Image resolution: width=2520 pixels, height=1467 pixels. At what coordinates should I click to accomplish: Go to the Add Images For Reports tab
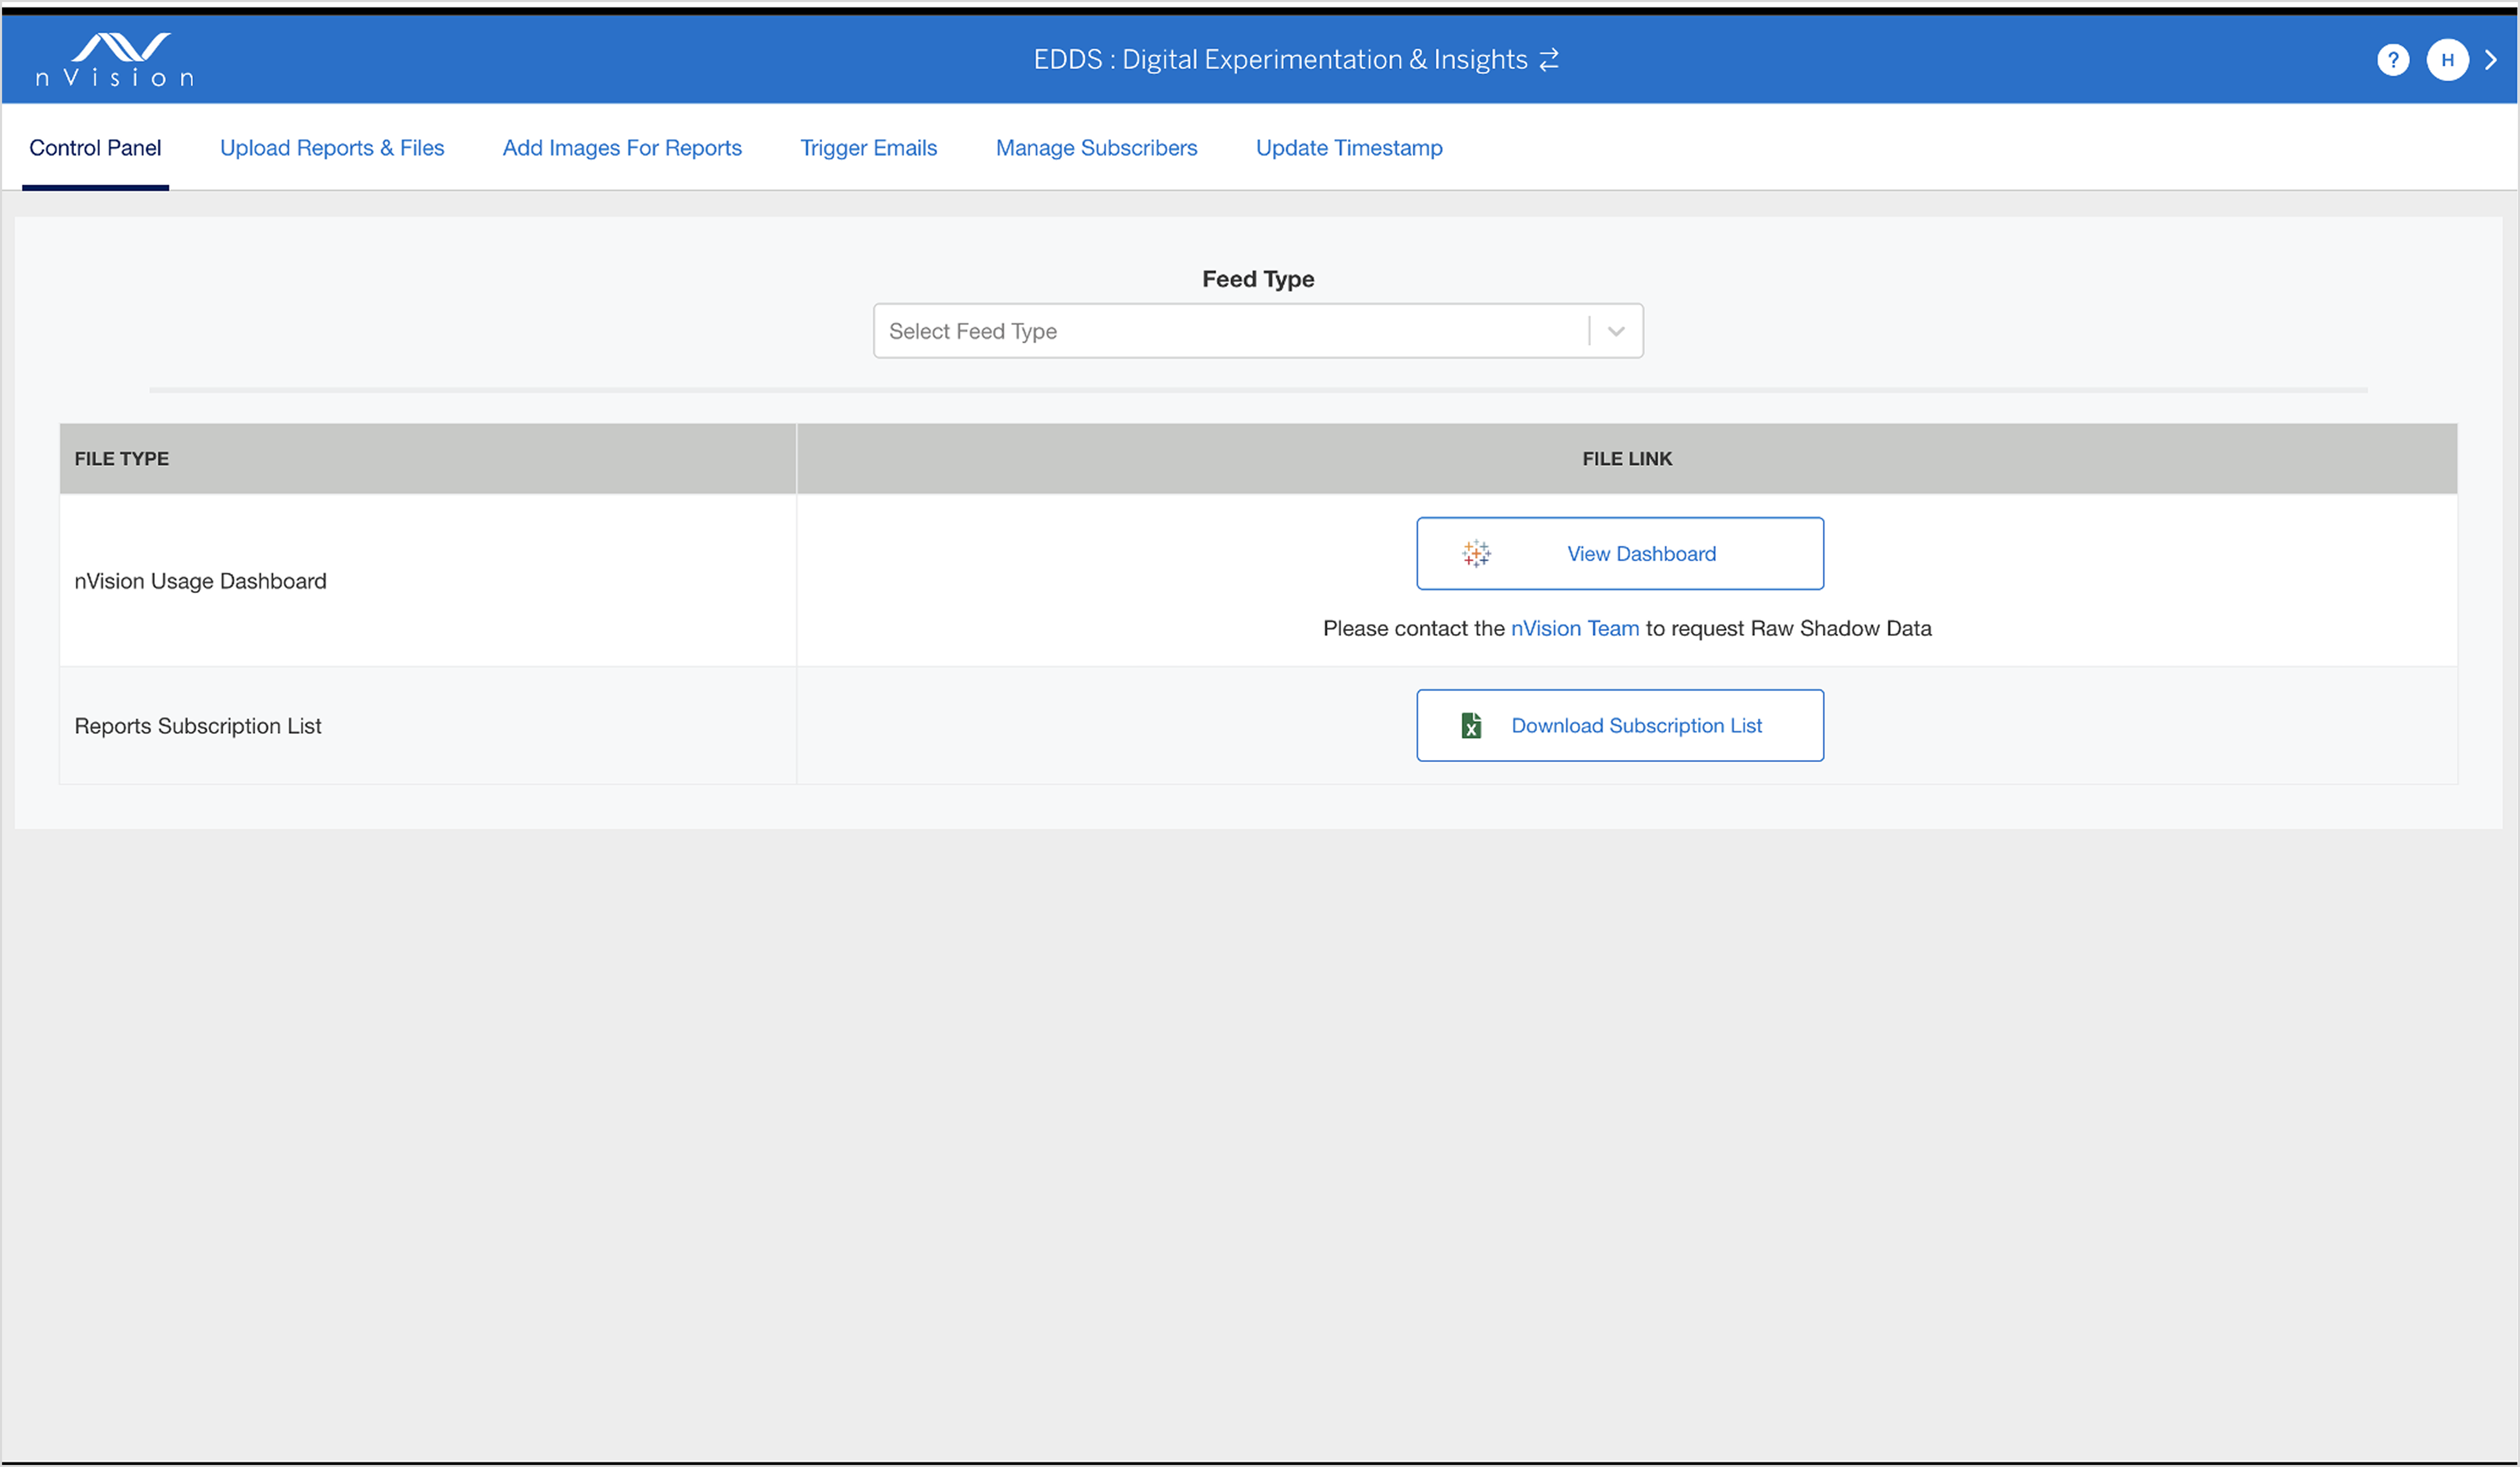coord(622,148)
